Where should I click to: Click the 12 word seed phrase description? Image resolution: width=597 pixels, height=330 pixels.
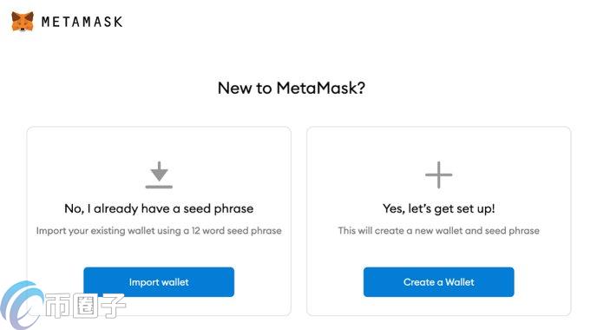(159, 230)
